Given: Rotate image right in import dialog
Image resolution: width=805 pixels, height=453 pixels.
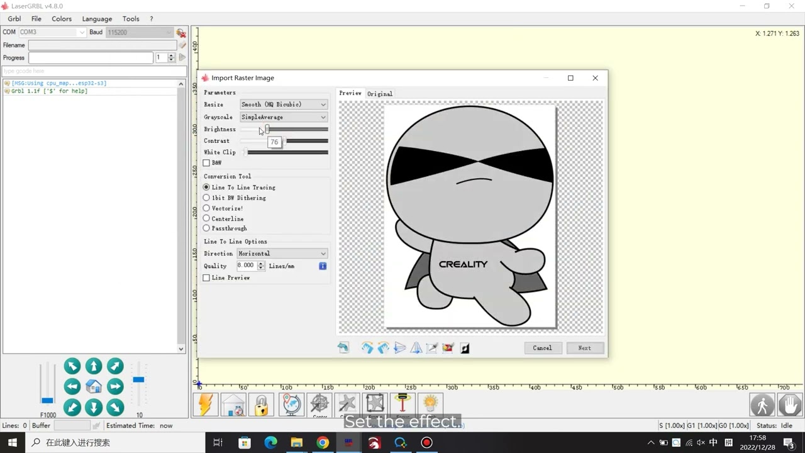Looking at the screenshot, I should tap(367, 348).
